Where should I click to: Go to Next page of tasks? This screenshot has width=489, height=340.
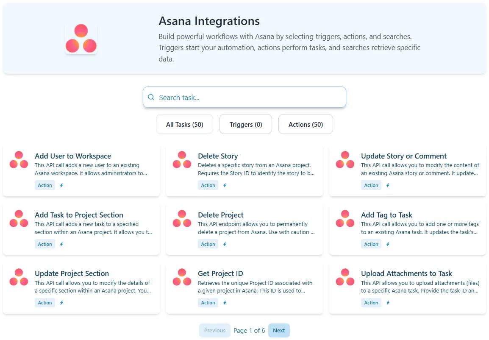279,331
